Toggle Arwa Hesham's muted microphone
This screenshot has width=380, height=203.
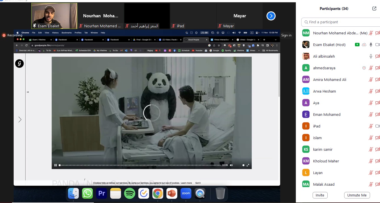click(x=371, y=91)
